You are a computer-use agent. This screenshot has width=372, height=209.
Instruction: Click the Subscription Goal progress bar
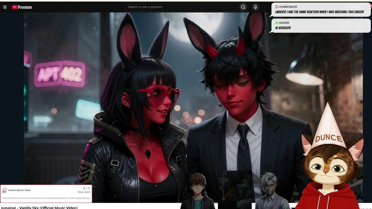(46, 198)
